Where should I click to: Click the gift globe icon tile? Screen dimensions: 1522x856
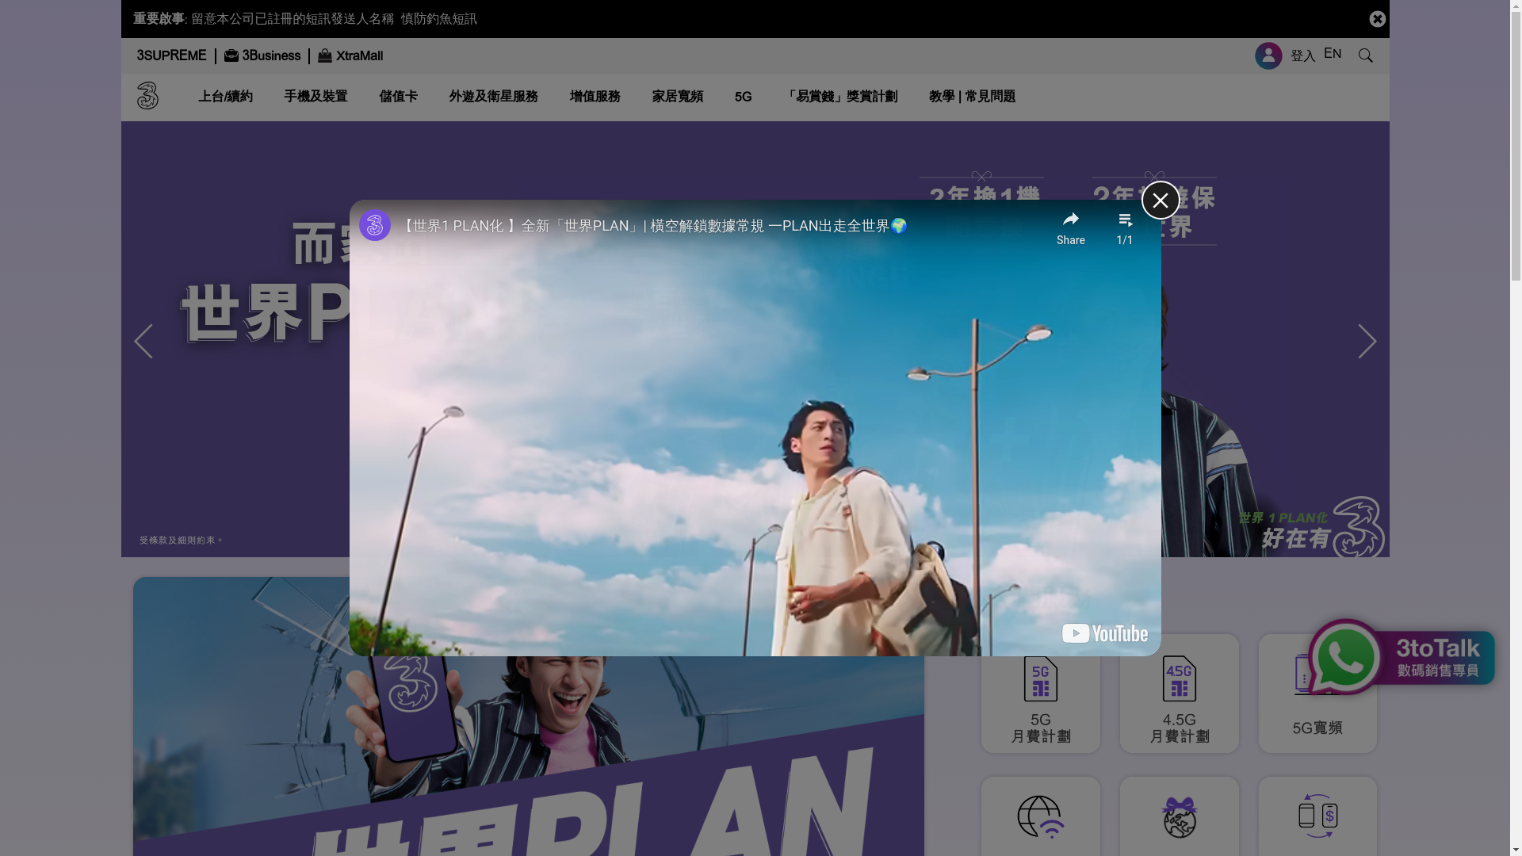click(x=1180, y=816)
